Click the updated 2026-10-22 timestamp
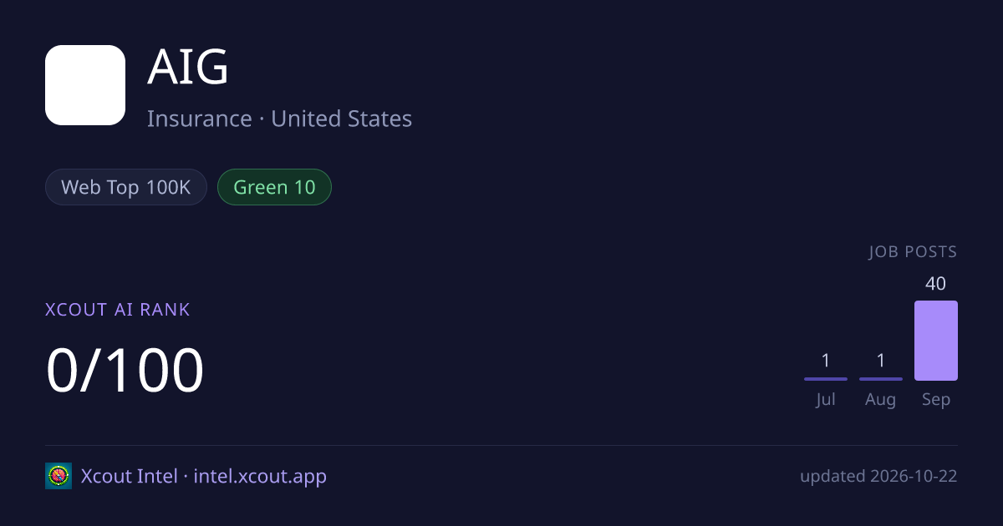Viewport: 1003px width, 526px height. point(878,477)
